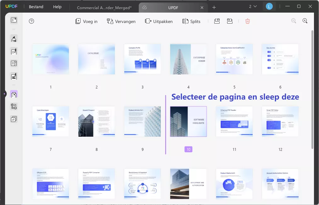
Task: Select Deployment And Authorization page thumbnail
Action: click(188, 184)
